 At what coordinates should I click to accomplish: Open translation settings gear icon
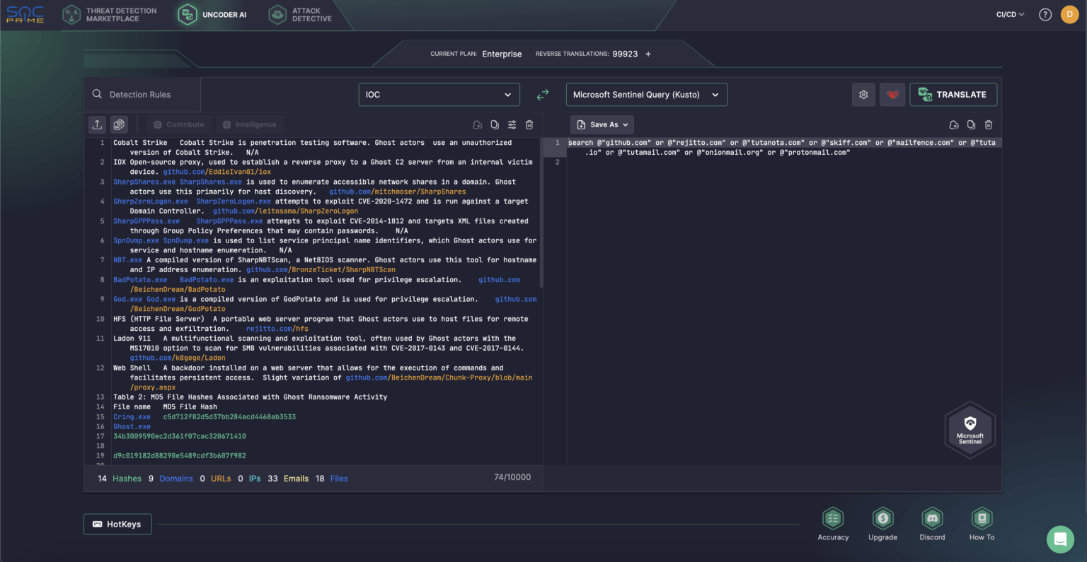[x=863, y=95]
